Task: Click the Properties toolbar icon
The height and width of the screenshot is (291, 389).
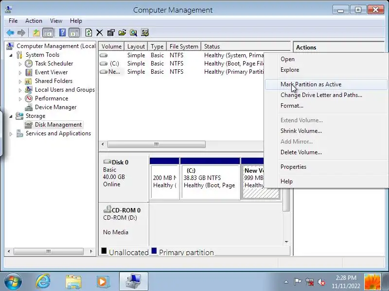Action: pyautogui.click(x=111, y=32)
